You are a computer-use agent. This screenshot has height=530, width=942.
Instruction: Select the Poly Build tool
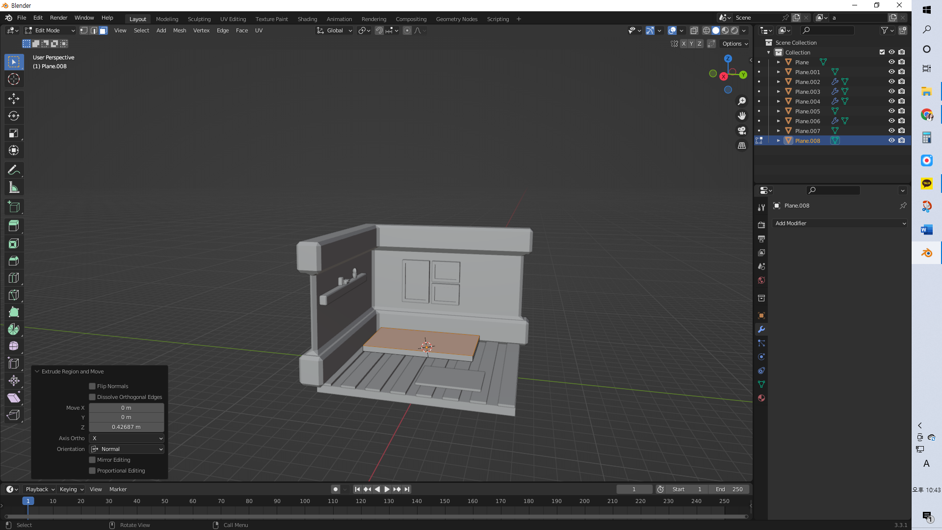pyautogui.click(x=14, y=312)
